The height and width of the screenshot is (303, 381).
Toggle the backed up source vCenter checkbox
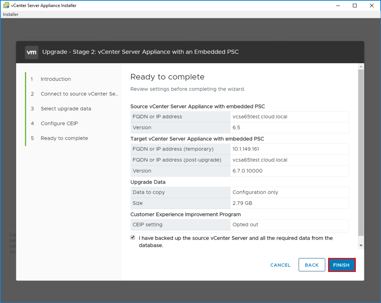coord(133,238)
